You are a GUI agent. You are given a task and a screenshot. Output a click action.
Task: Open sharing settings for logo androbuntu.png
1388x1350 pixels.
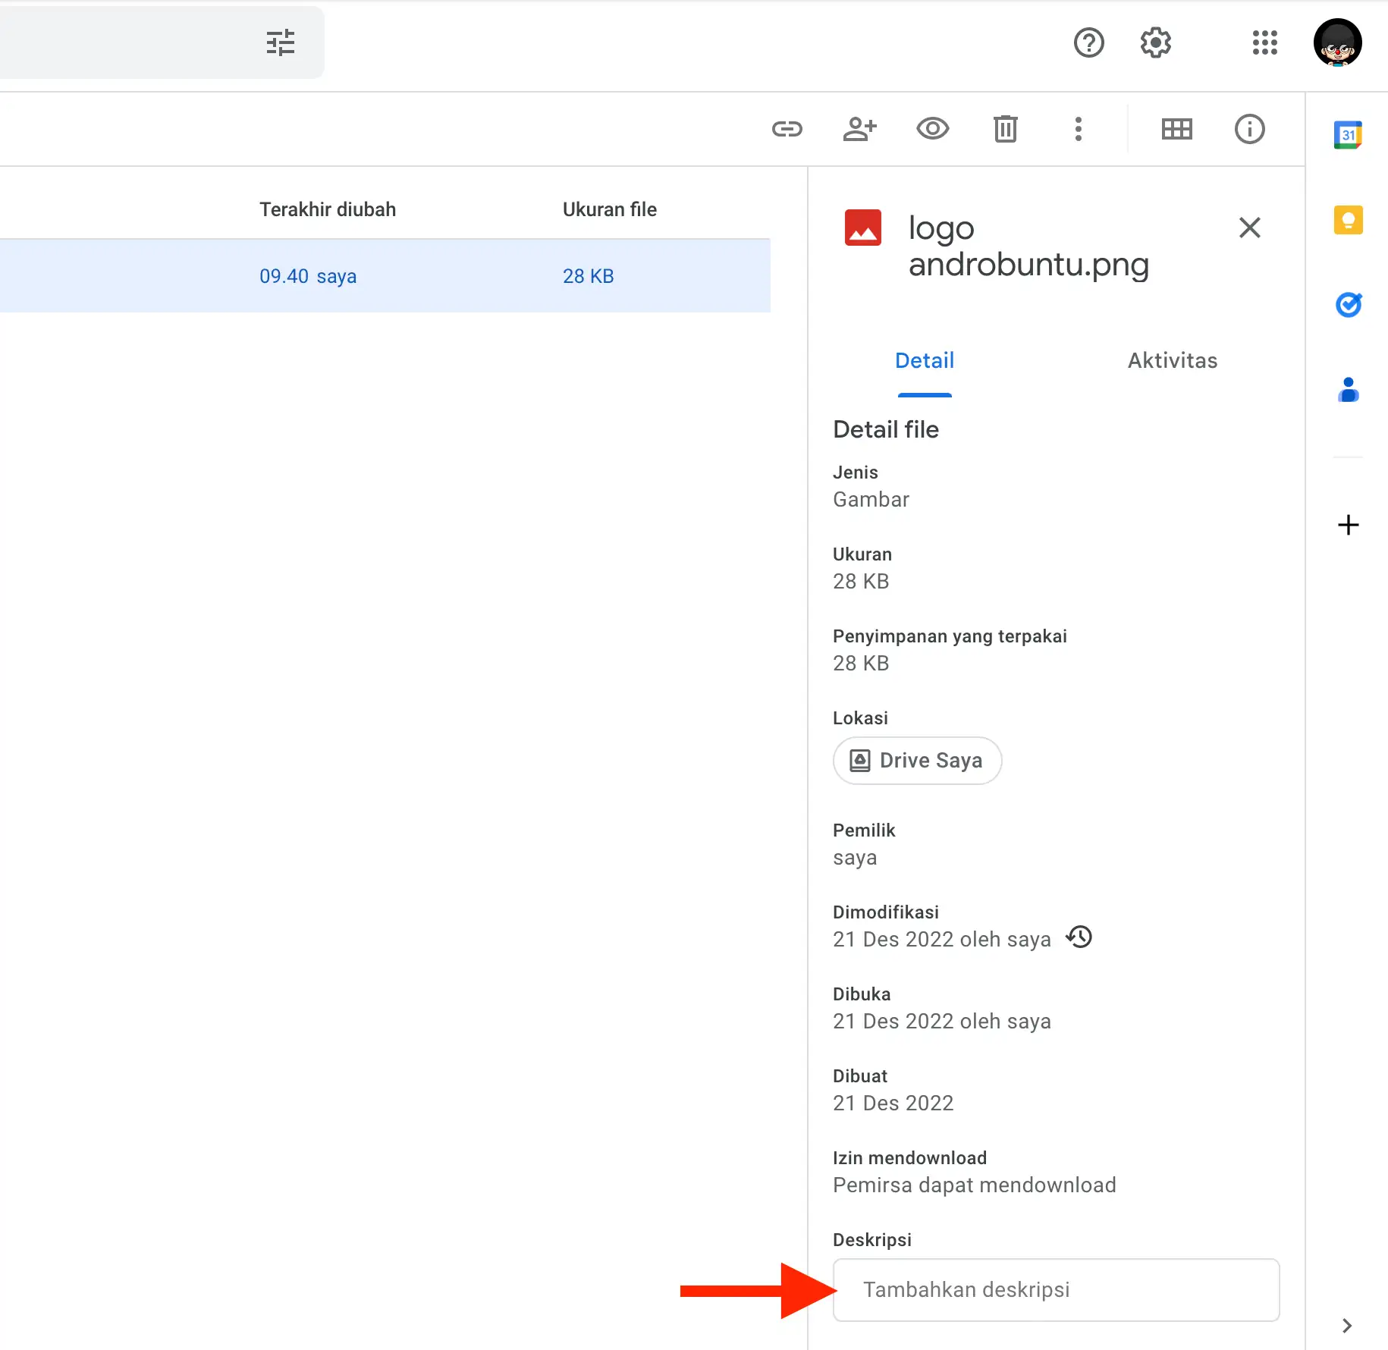[x=860, y=129]
